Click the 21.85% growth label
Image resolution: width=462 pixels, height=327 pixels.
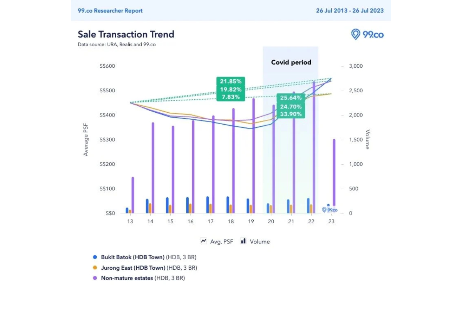click(x=231, y=82)
